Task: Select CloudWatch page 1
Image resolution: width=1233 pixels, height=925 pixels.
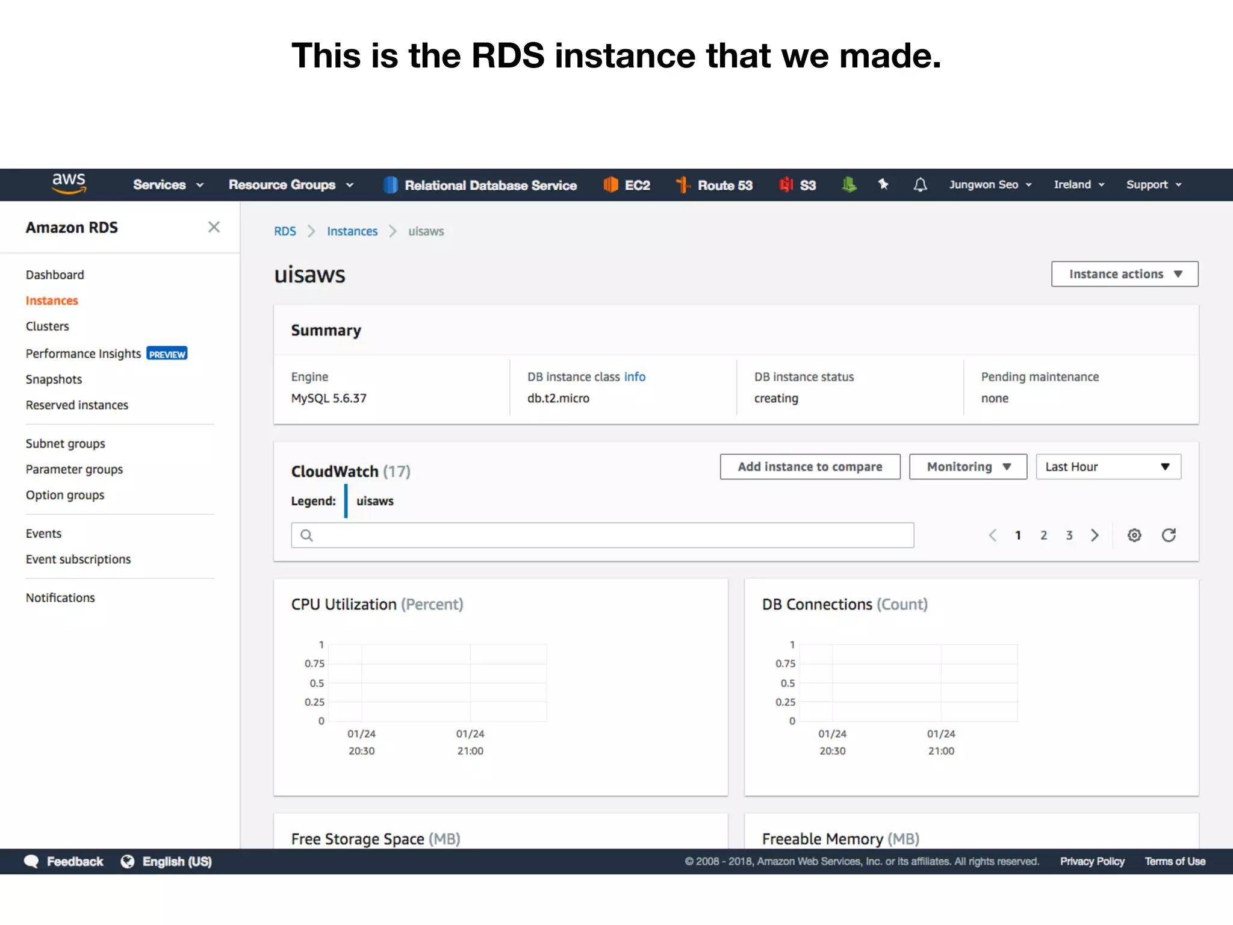Action: [x=1018, y=535]
